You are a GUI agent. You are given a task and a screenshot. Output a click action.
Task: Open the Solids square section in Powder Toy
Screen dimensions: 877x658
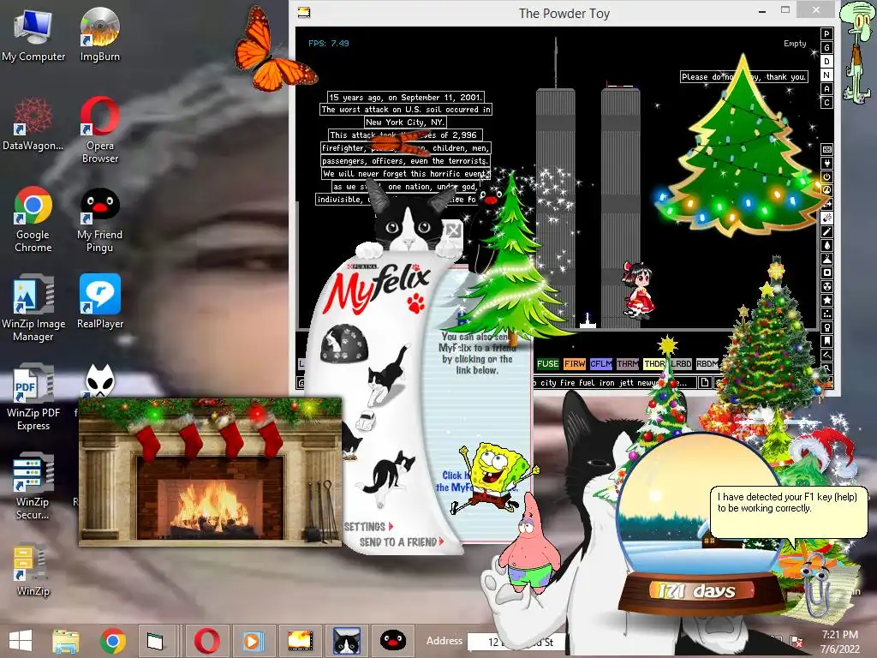(826, 272)
